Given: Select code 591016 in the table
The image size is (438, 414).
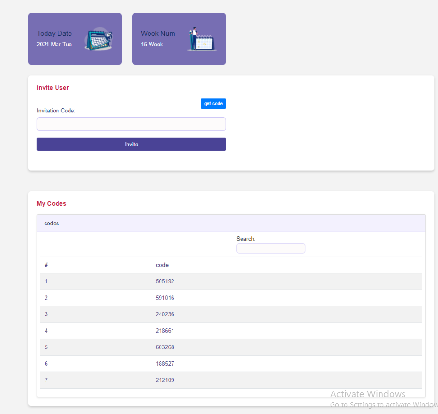Looking at the screenshot, I should coord(165,298).
